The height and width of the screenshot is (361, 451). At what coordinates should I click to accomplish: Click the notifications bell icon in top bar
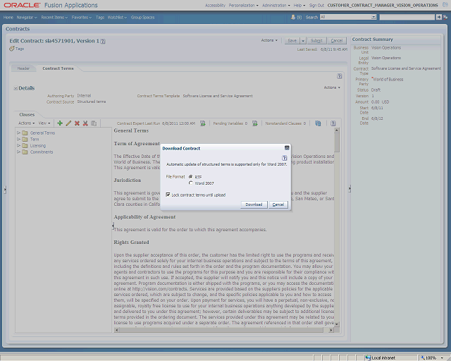pyautogui.click(x=293, y=17)
